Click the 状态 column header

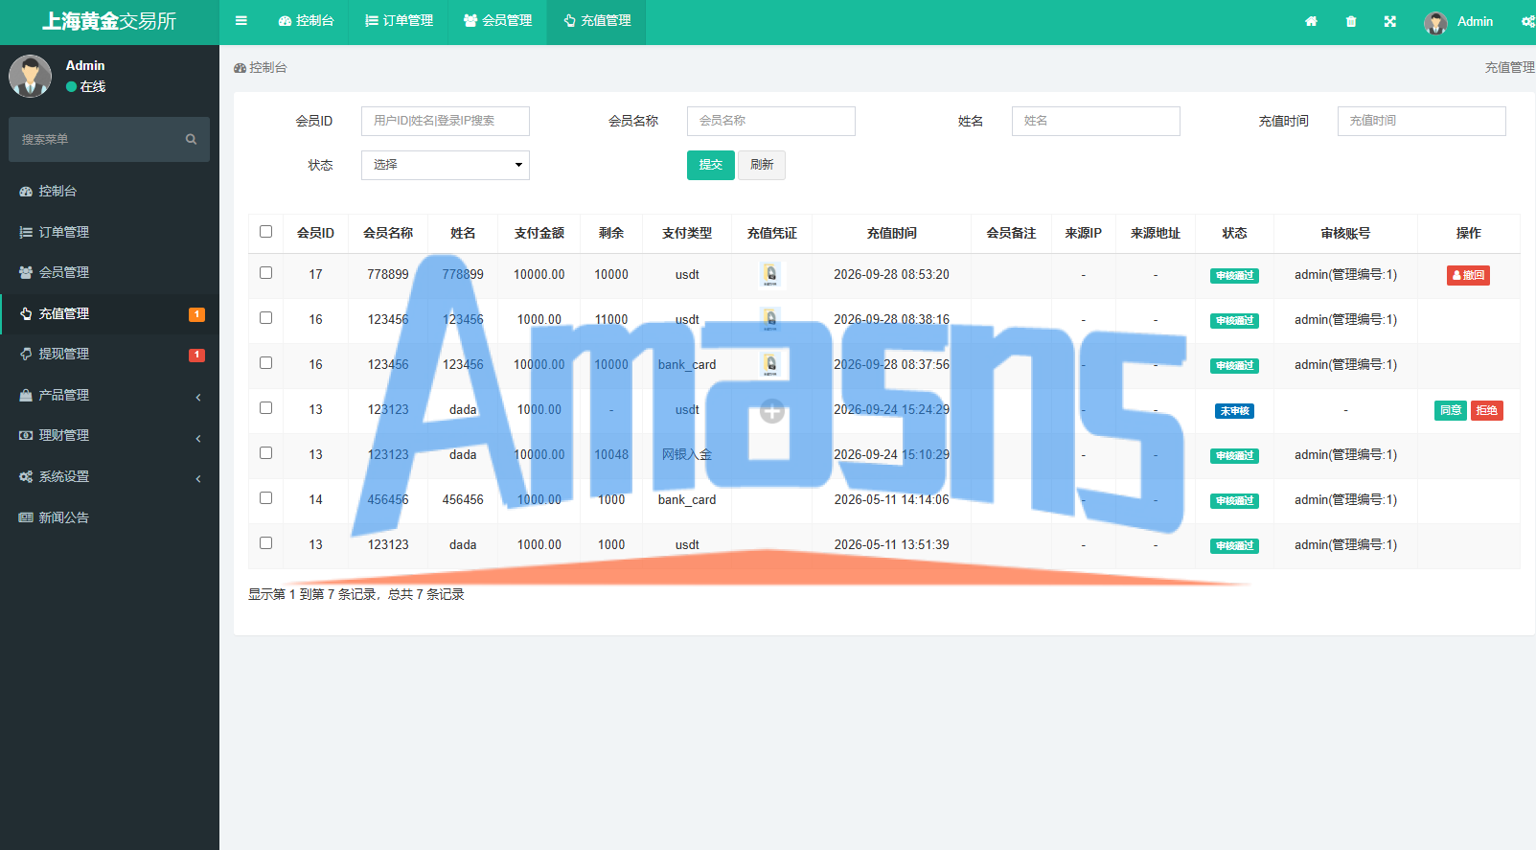coord(1234,233)
